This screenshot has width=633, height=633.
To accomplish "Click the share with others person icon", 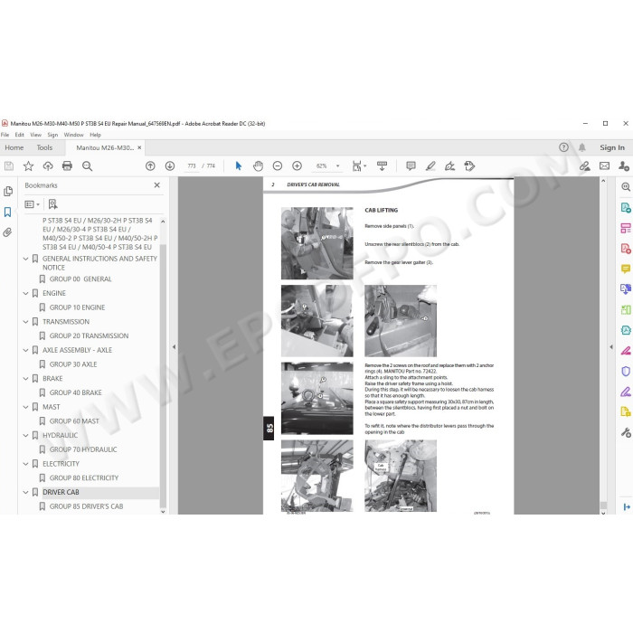I will tap(624, 165).
